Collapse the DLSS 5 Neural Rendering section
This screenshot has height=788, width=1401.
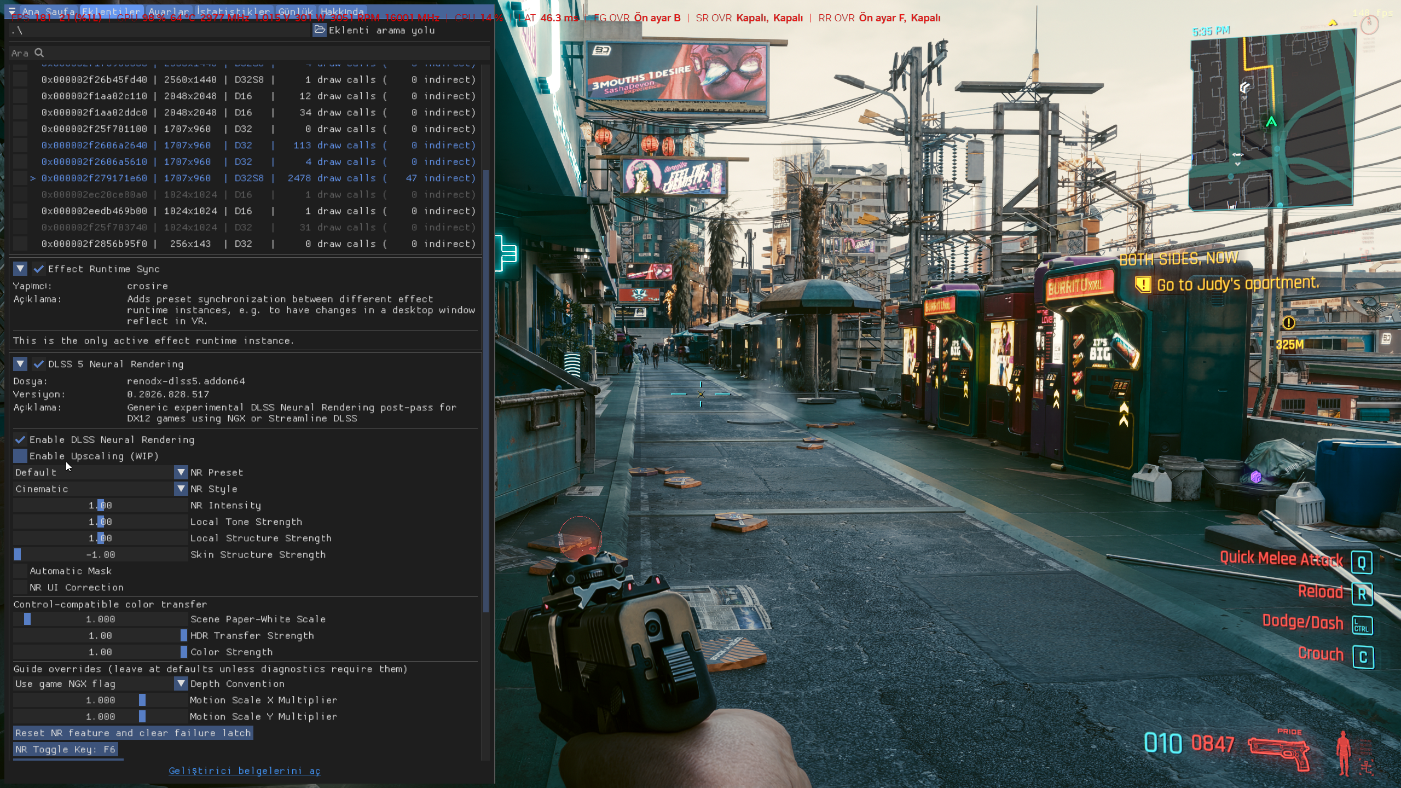coord(20,364)
